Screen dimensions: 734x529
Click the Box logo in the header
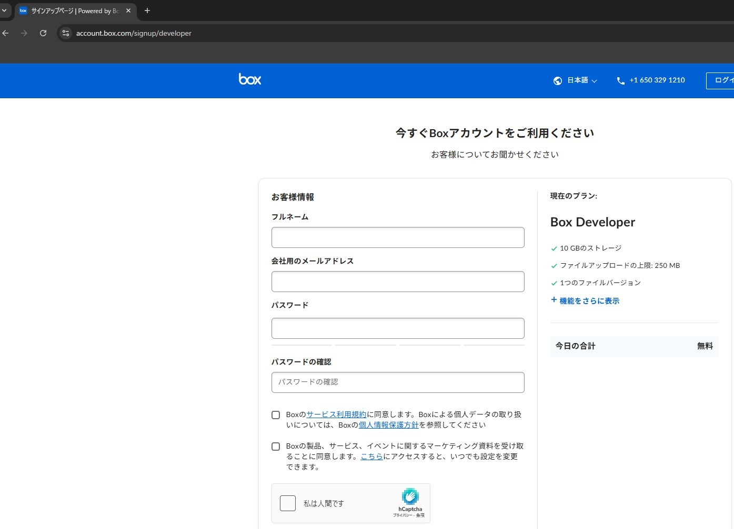250,79
